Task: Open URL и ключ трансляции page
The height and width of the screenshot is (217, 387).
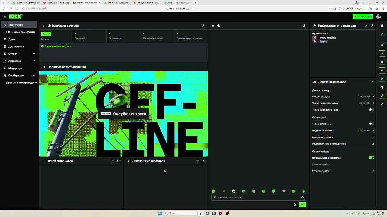Action: (19, 32)
